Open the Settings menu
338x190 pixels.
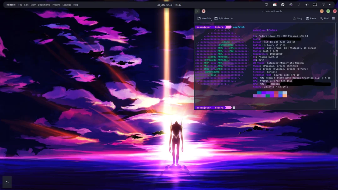(67, 5)
